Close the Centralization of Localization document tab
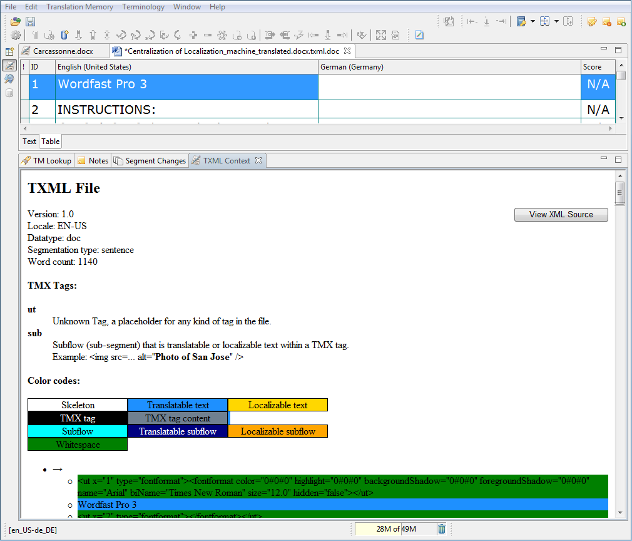Screen dimensions: 632x541 click(347, 51)
